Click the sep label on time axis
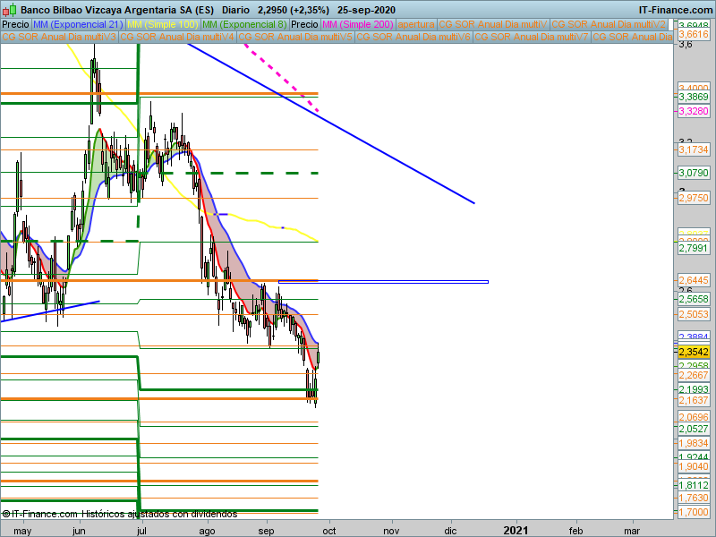Viewport: 716px width, 537px height. click(266, 531)
